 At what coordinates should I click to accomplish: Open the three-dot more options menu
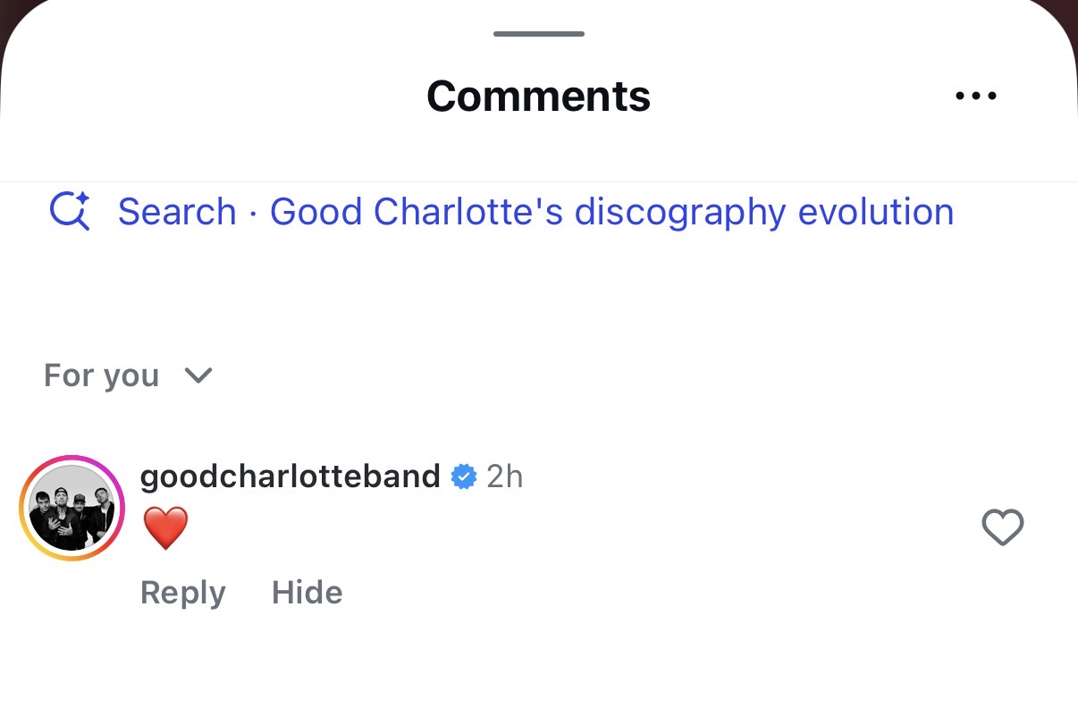(x=975, y=96)
